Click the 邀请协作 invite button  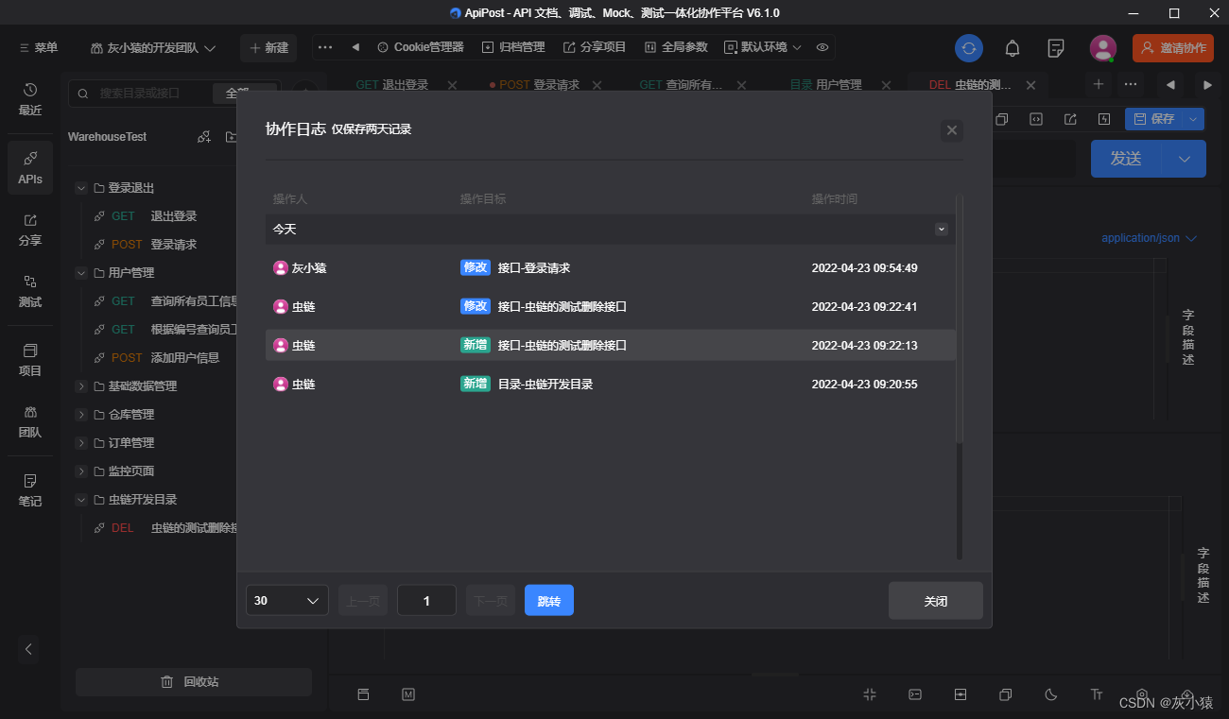[1172, 47]
